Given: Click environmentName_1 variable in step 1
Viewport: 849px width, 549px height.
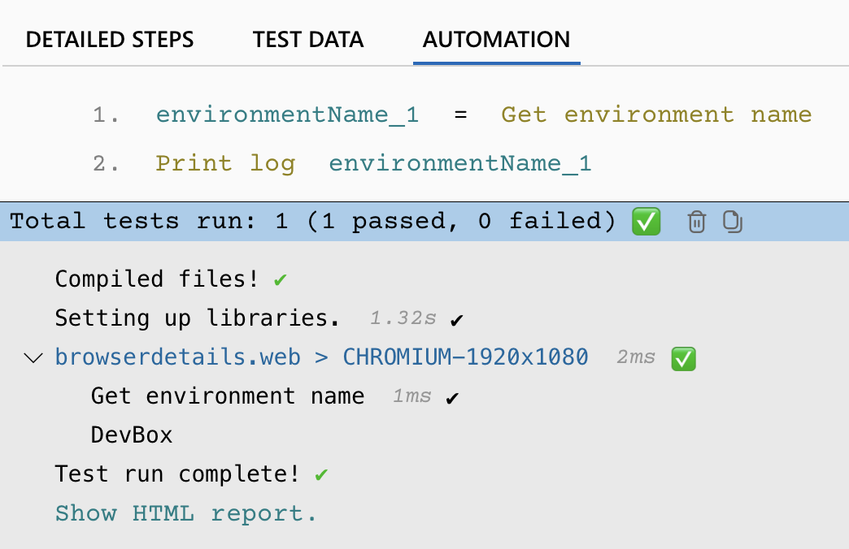Looking at the screenshot, I should (287, 115).
